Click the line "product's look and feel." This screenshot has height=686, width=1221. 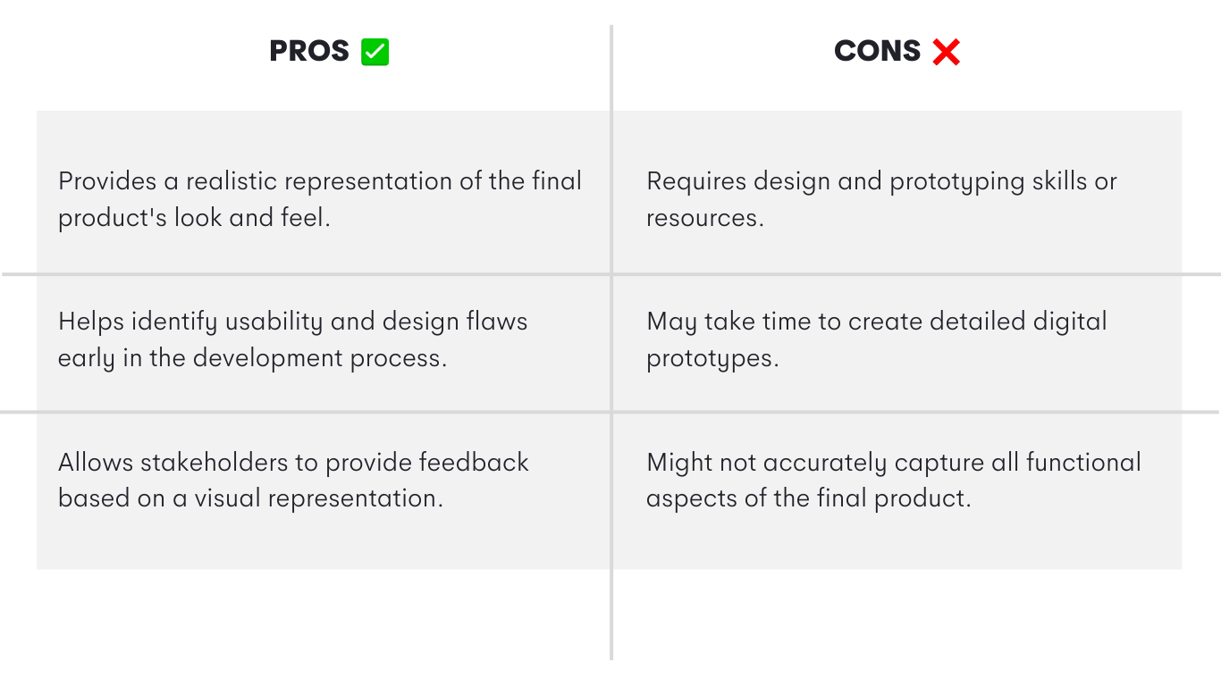click(195, 218)
